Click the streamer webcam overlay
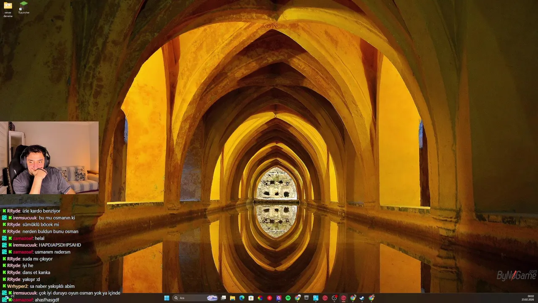Viewport: 538px width, 303px height. (x=49, y=158)
